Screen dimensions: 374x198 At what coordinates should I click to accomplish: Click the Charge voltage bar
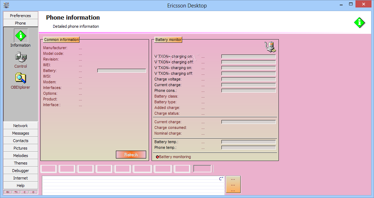(x=249, y=79)
